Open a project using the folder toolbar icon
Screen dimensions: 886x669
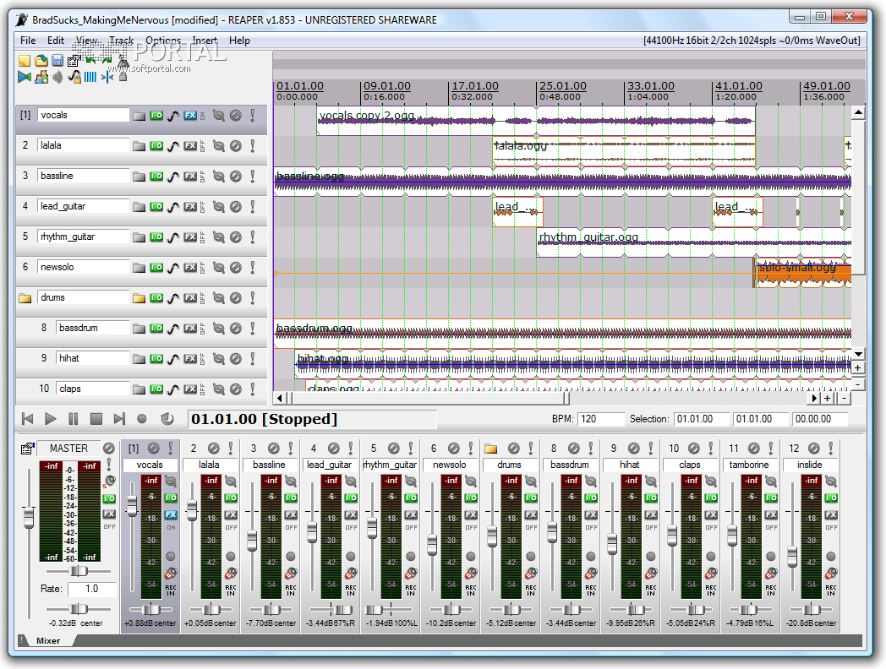tap(41, 60)
